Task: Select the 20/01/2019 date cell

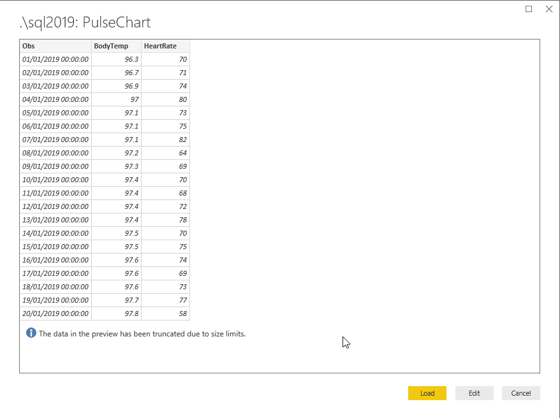Action: click(55, 313)
